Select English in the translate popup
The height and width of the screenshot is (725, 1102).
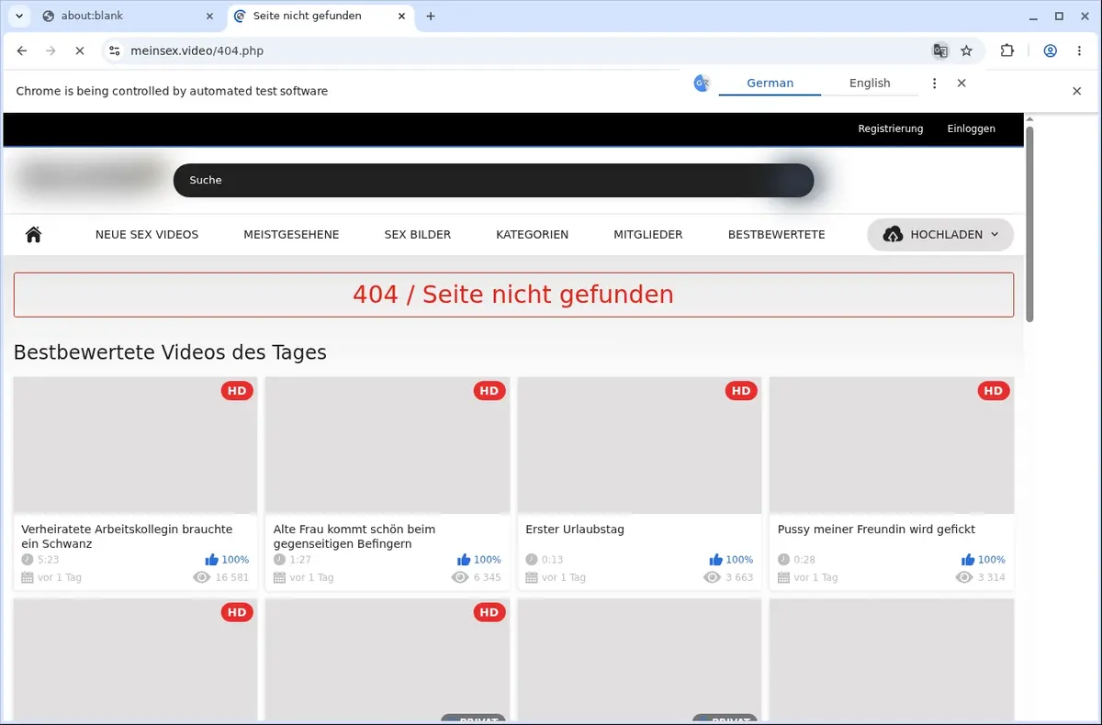870,83
